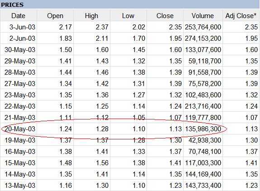The image size is (260, 191).
Task: Select the 19-May-03 volume 42,938,300
Action: [x=203, y=140]
